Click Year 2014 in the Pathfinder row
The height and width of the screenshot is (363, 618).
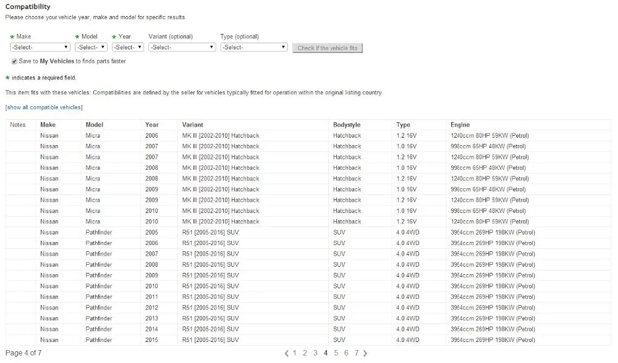pyautogui.click(x=151, y=329)
